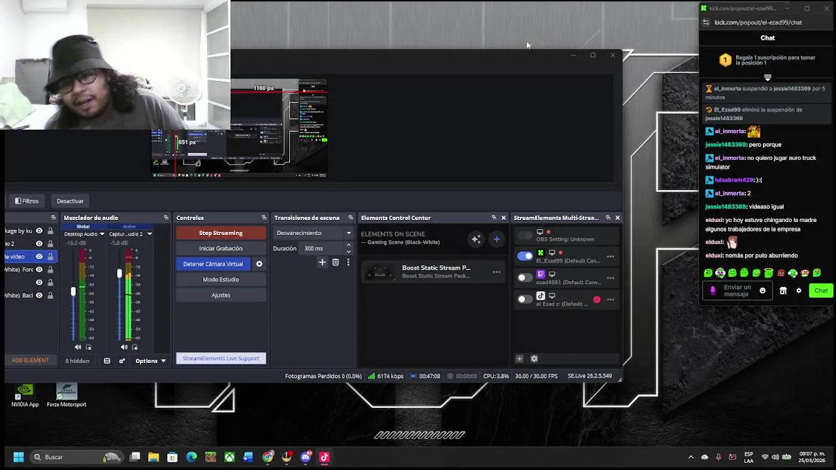This screenshot has height=470, width=836.
Task: Open chat settings gear in Kick
Action: 798,290
